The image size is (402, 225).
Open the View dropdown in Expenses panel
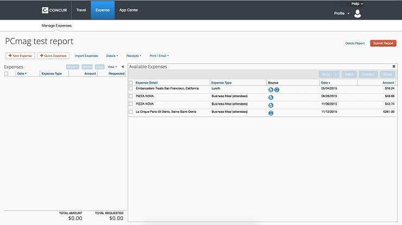coord(112,67)
